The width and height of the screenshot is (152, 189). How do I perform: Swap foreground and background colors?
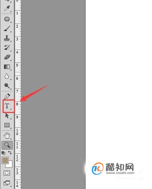10,153
